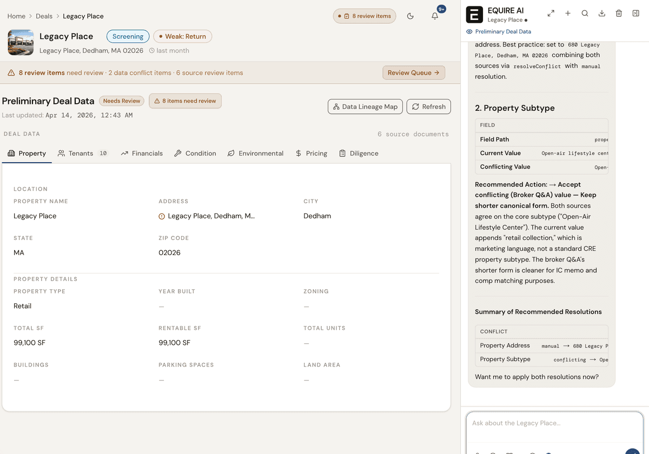649x454 pixels.
Task: Click the Field Path row in chat table
Action: [541, 139]
